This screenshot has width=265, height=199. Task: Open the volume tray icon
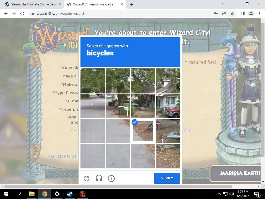click(x=232, y=194)
